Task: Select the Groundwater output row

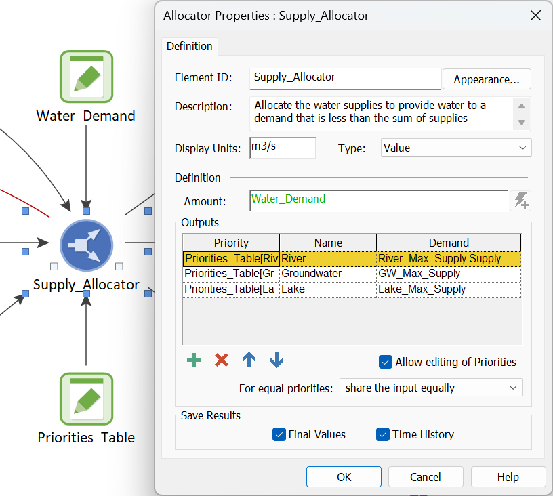Action: [x=352, y=274]
